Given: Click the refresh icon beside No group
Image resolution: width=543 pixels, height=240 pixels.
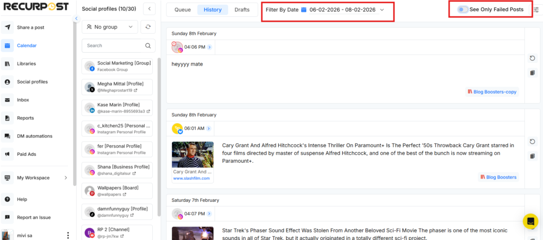Looking at the screenshot, I should click(x=148, y=27).
